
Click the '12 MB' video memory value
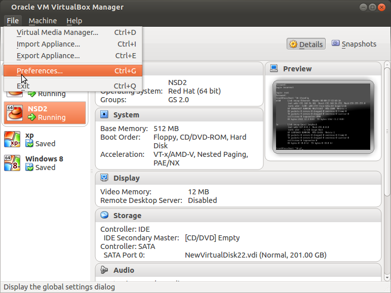tap(199, 192)
